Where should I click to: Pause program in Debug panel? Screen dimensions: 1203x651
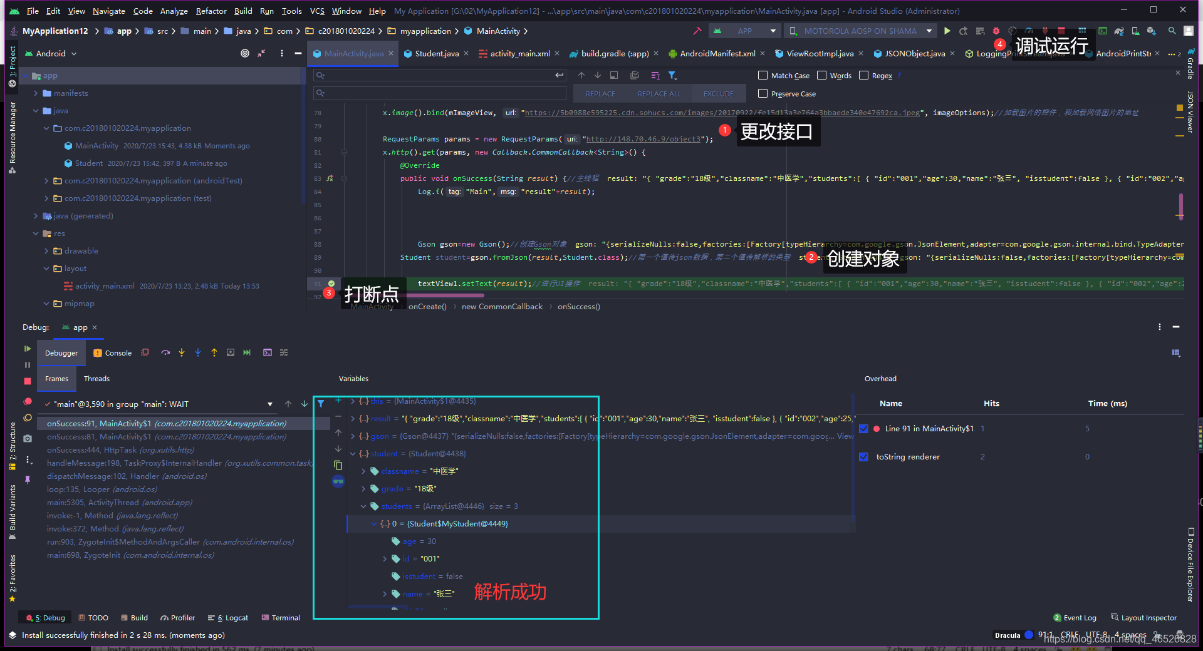pyautogui.click(x=28, y=364)
